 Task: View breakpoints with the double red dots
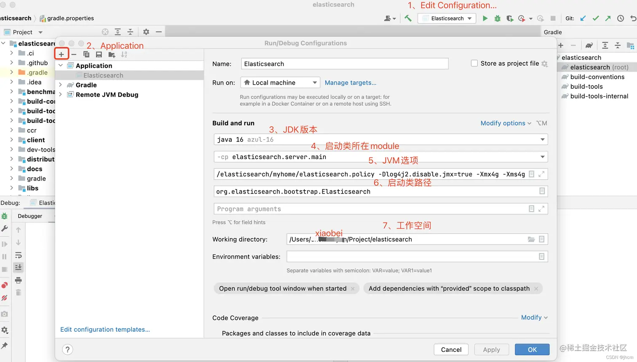[x=4, y=285]
